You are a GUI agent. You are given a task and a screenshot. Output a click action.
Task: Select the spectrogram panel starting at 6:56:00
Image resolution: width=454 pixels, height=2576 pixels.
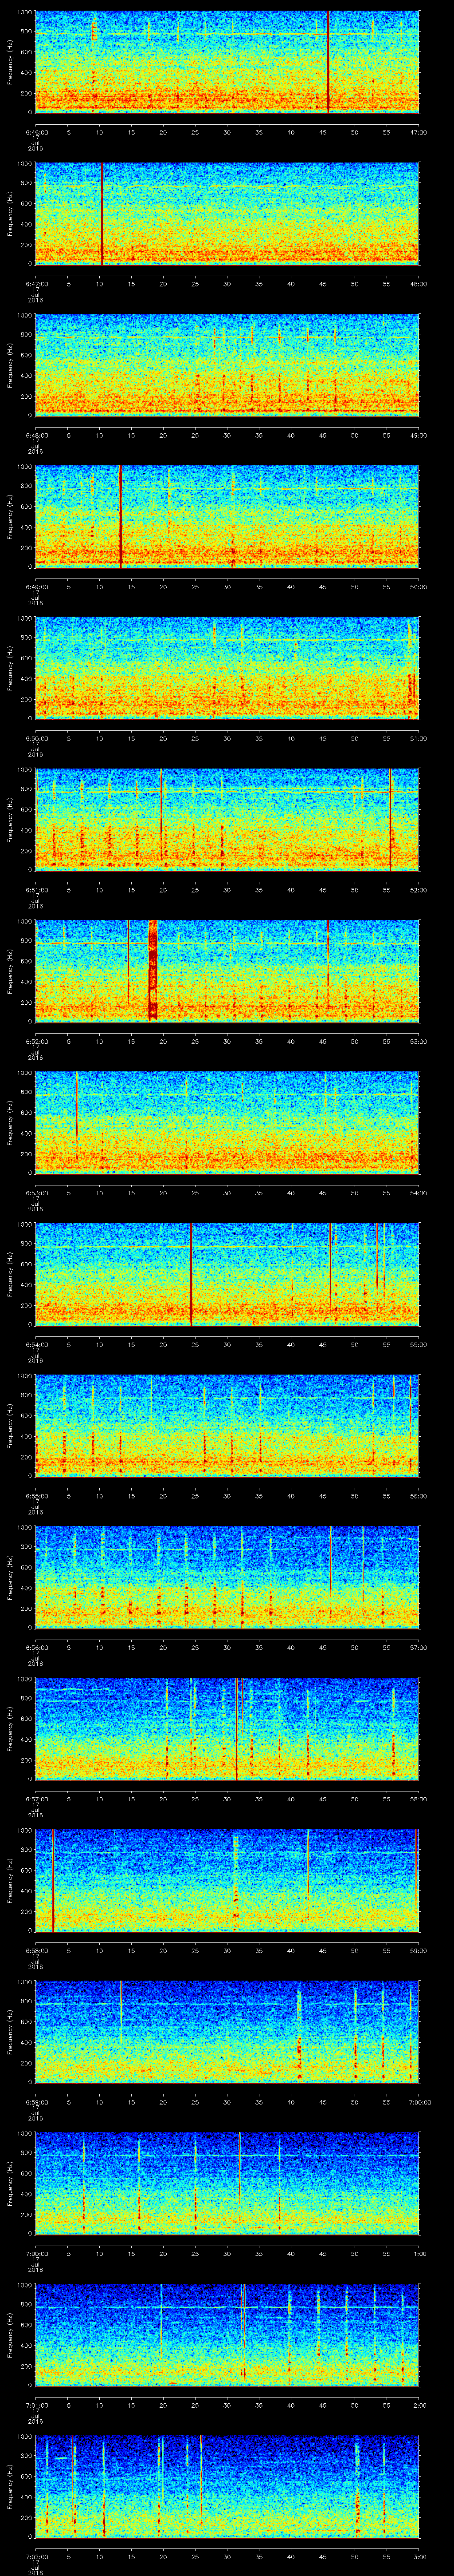[227, 1576]
